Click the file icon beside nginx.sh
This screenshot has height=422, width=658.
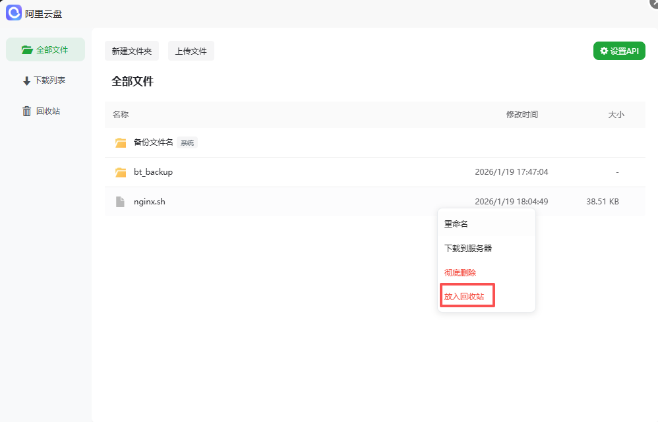tap(120, 201)
